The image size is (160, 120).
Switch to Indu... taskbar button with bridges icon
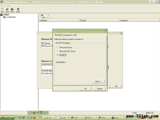(117, 118)
